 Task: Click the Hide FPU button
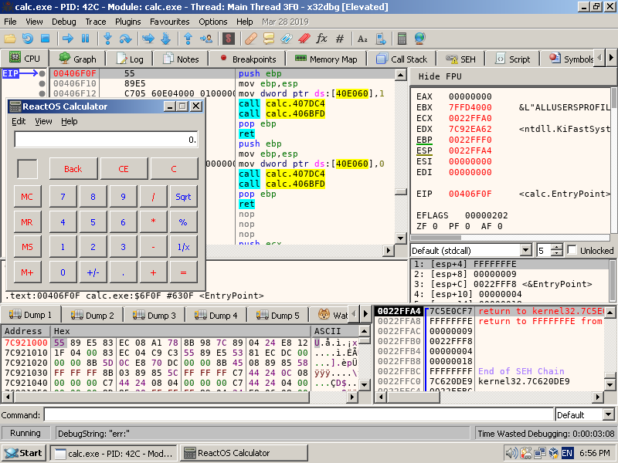click(440, 76)
